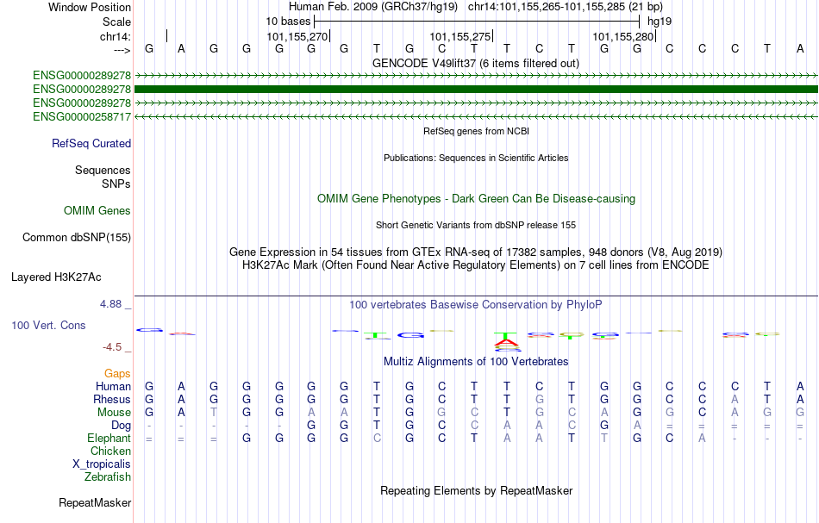The image size is (819, 523).
Task: Click the OMIM Gene Phenotypes track title
Action: (x=476, y=198)
